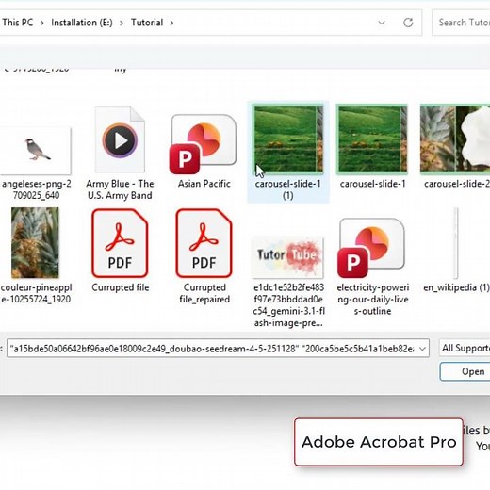Screen dimensions: 490x490
Task: Select the Army Blue media file icon
Action: pyautogui.click(x=120, y=139)
